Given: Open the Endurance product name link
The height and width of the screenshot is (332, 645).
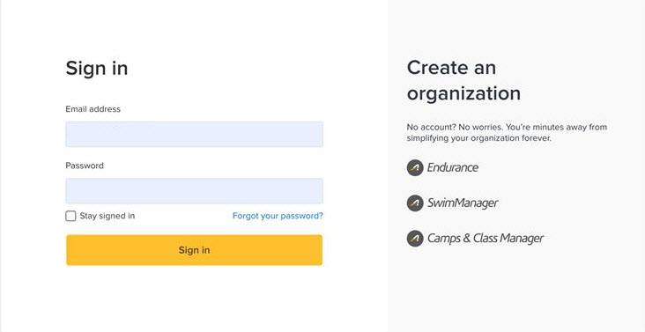Looking at the screenshot, I should (453, 167).
